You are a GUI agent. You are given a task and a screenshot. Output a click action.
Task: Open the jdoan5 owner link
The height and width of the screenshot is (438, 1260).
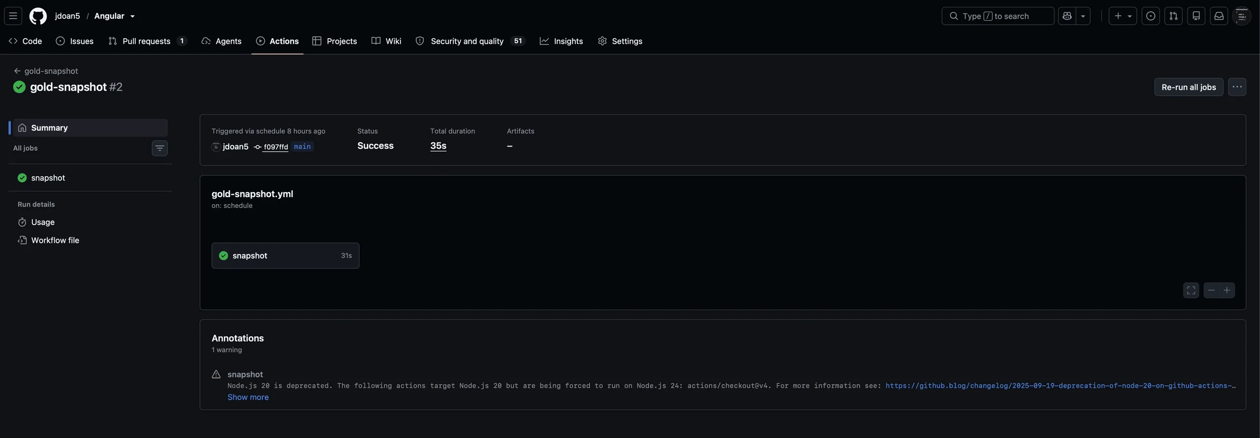[67, 16]
